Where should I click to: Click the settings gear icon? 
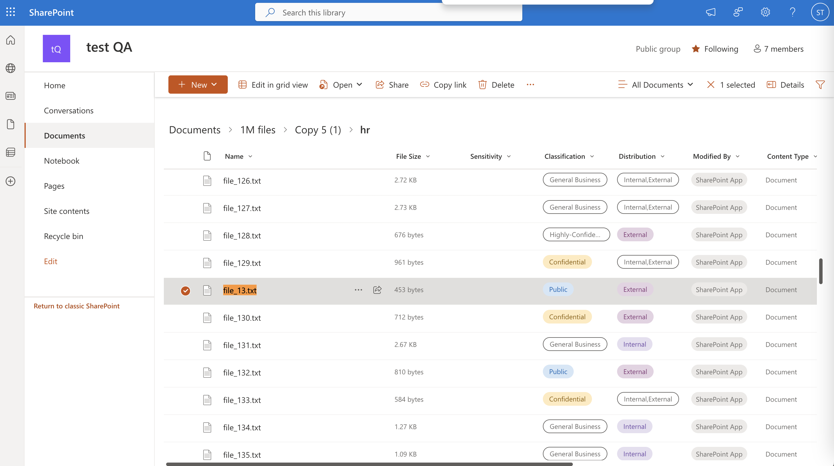point(765,12)
